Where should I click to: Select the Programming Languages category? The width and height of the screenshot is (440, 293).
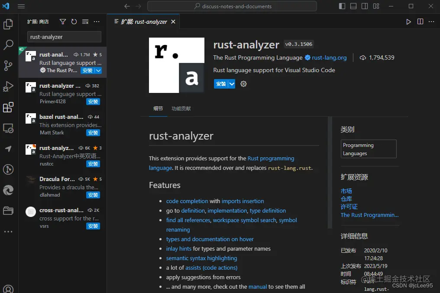click(x=369, y=149)
